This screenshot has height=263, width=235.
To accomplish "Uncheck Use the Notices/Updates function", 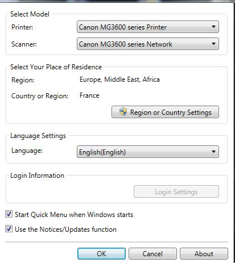I will pyautogui.click(x=9, y=229).
